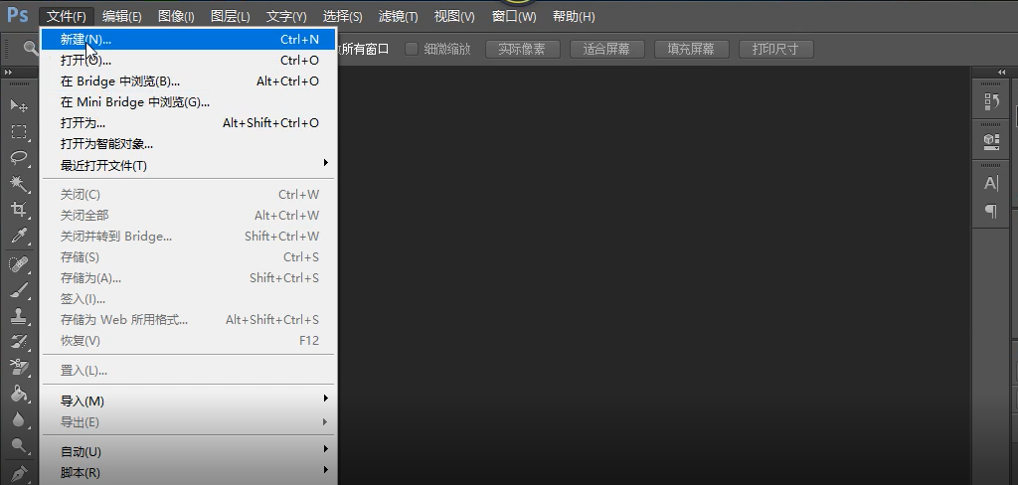The width and height of the screenshot is (1018, 485).
Task: Select the Brush tool
Action: 19,289
